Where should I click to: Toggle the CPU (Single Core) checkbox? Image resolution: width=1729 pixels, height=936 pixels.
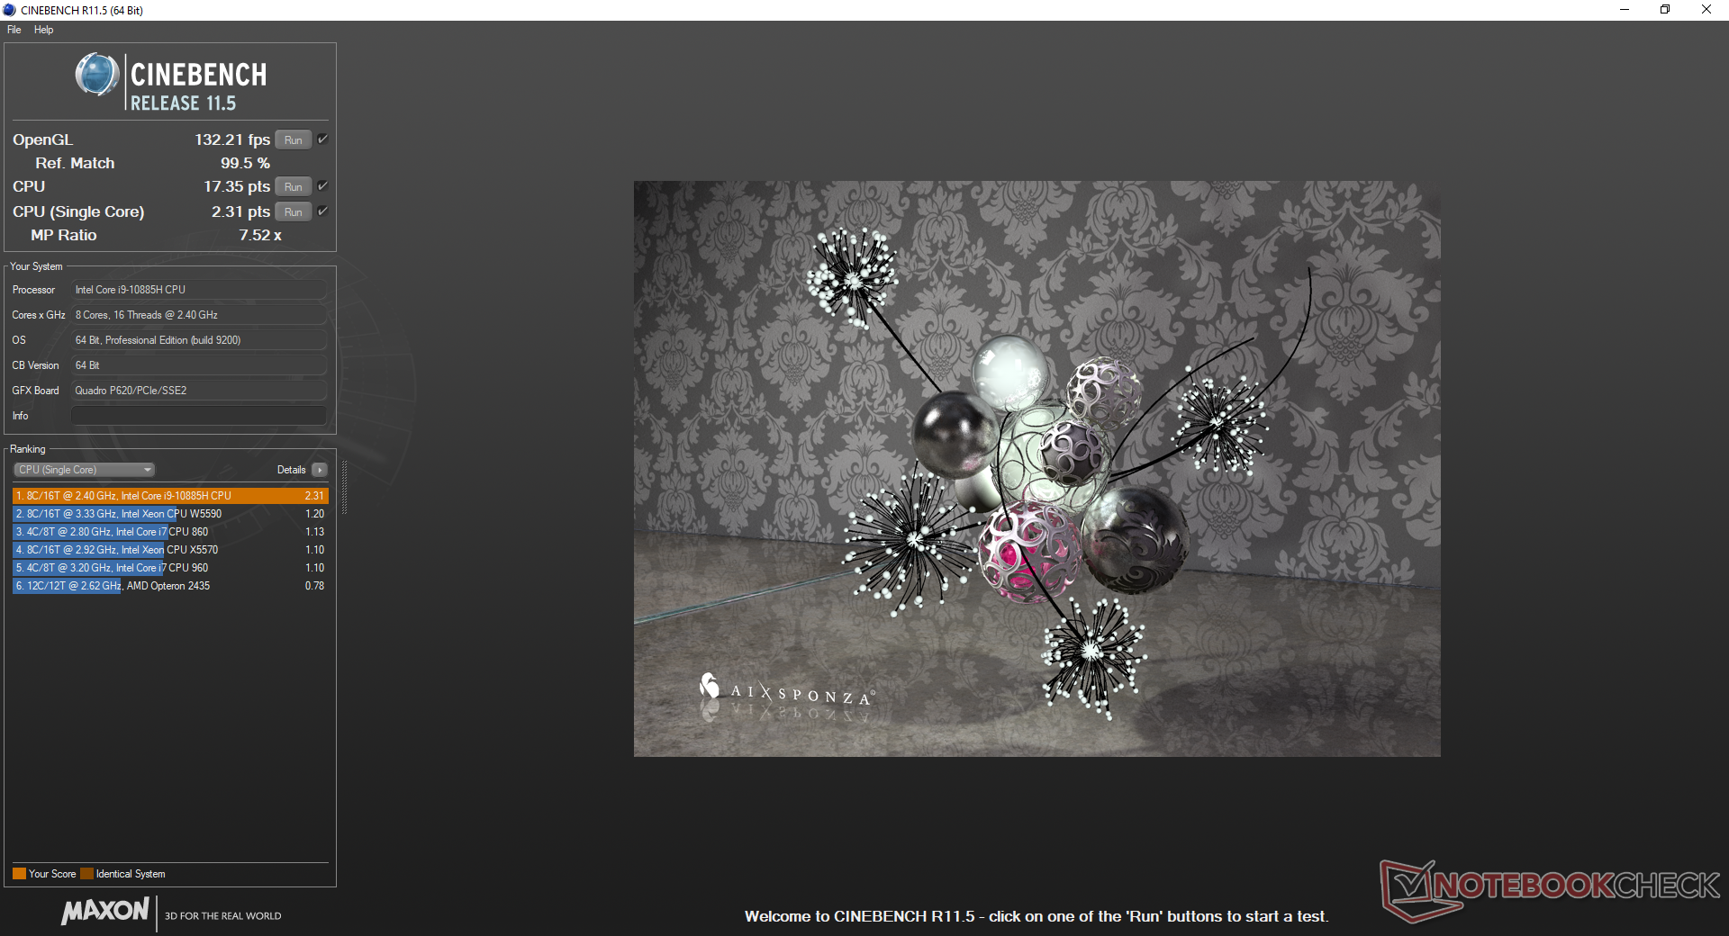(322, 211)
